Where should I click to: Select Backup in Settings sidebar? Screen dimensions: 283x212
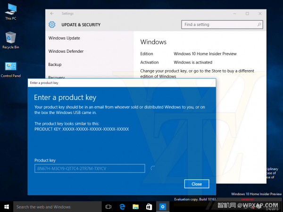(55, 65)
